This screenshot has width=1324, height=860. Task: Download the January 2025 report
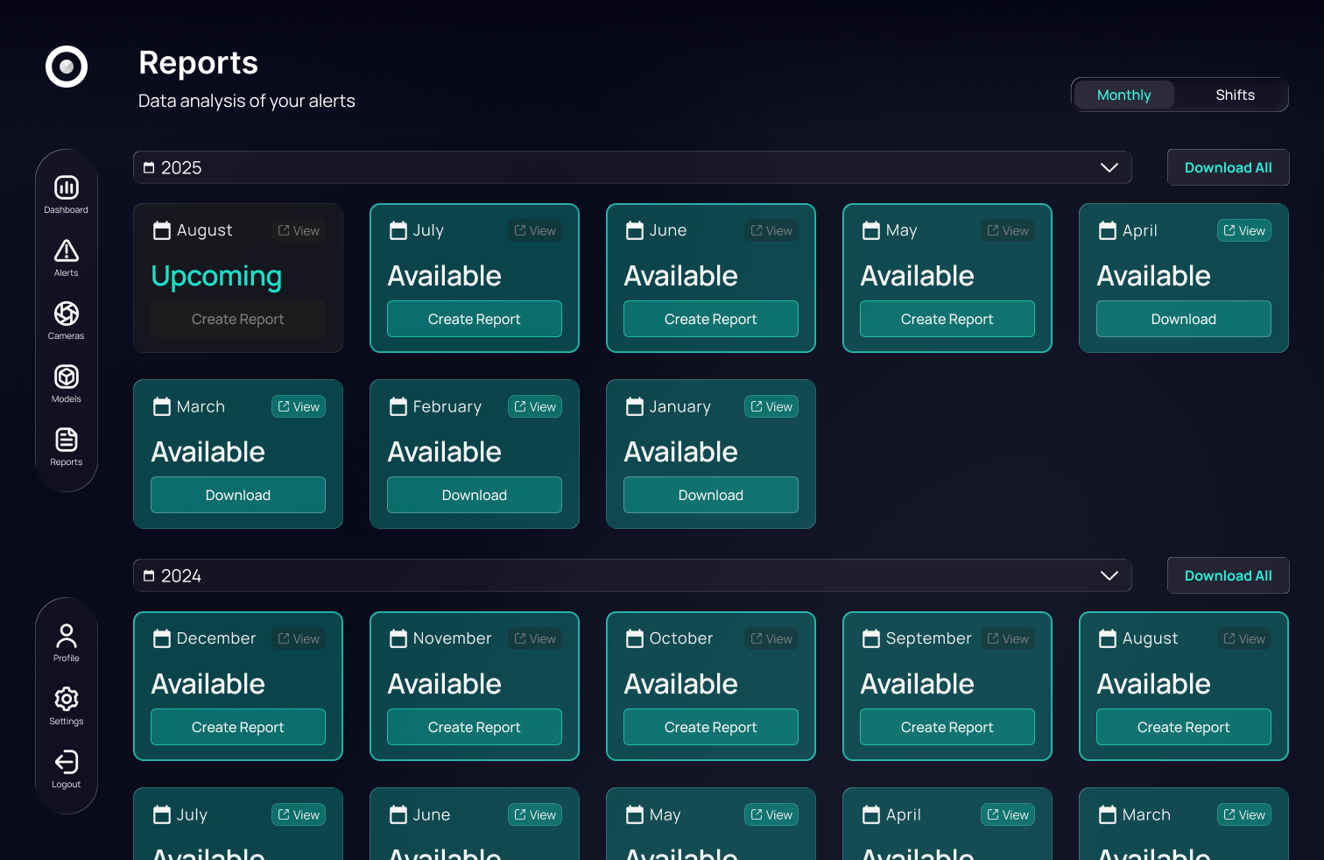710,495
